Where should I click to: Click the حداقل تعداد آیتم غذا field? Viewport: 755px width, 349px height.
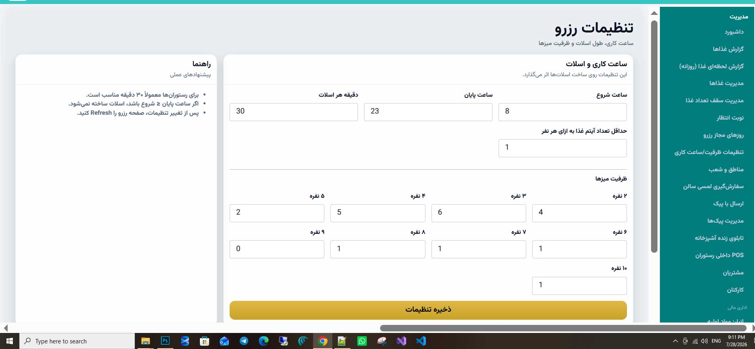(562, 148)
